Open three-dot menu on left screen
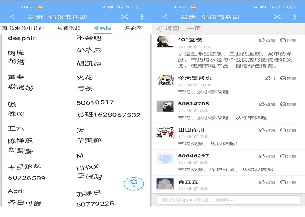 142,17
